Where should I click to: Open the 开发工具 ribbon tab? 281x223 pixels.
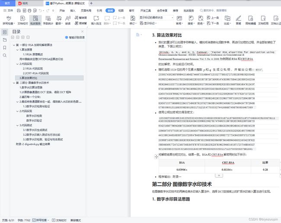(x=146, y=10)
